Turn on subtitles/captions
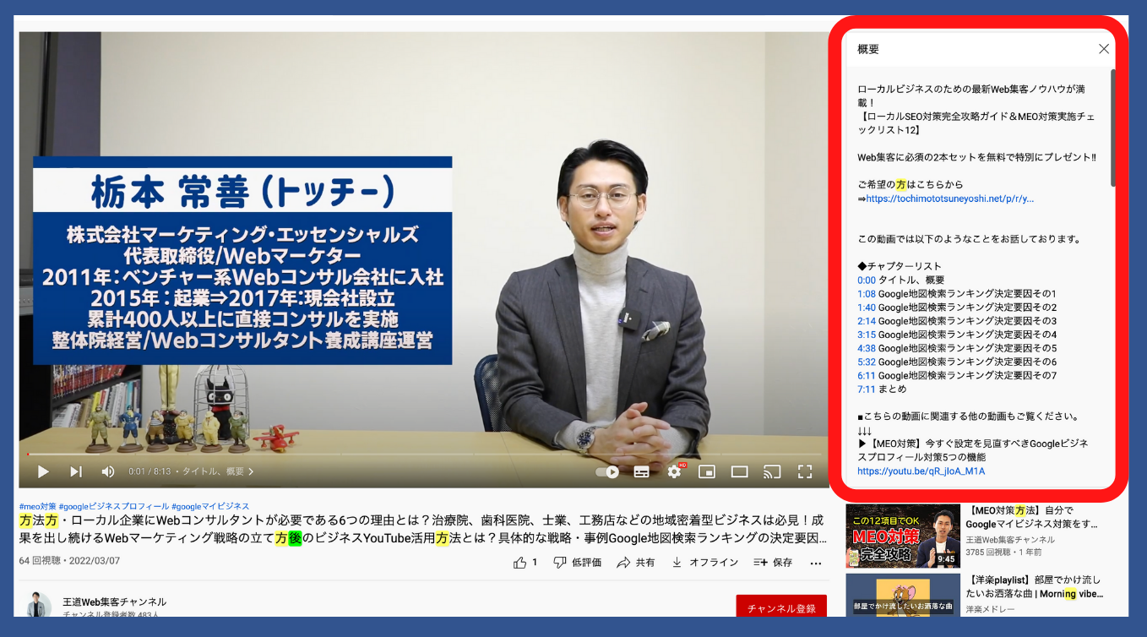The height and width of the screenshot is (637, 1147). tap(642, 471)
